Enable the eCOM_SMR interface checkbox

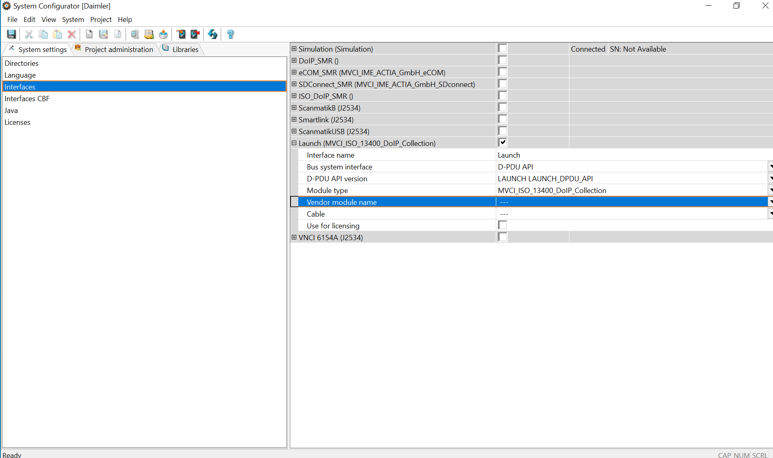pyautogui.click(x=503, y=72)
